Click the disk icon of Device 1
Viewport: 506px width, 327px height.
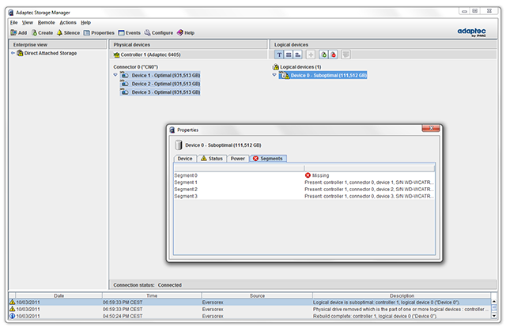(x=125, y=75)
